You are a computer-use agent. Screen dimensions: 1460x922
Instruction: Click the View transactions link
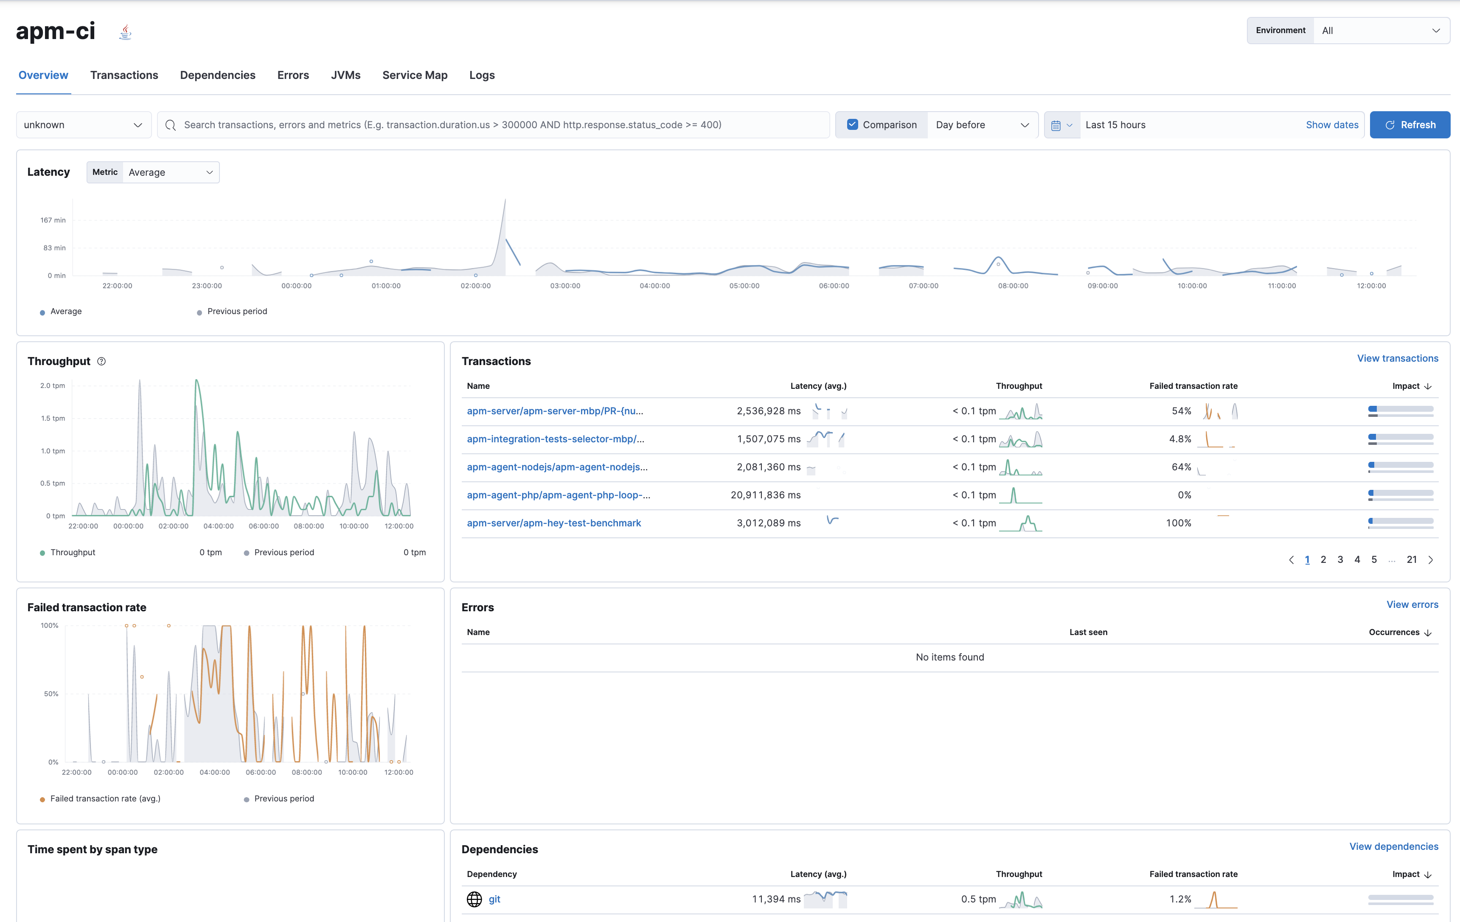pos(1397,359)
